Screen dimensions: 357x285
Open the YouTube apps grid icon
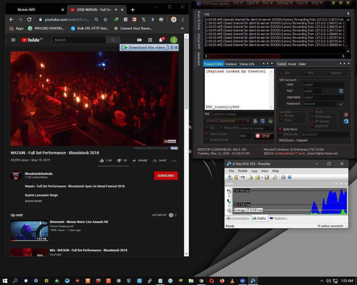coord(150,40)
